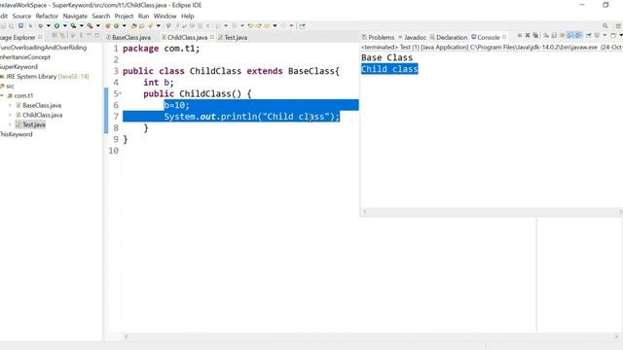
Task: Toggle Skip All Breakpoints
Action: 30,26
